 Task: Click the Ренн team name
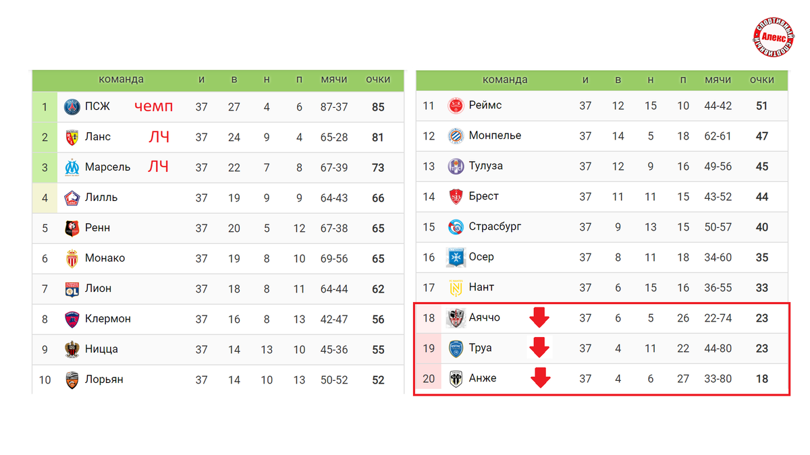click(98, 228)
